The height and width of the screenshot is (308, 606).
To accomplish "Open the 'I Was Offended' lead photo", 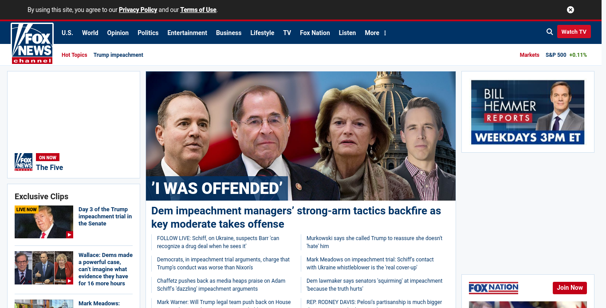I will point(301,136).
